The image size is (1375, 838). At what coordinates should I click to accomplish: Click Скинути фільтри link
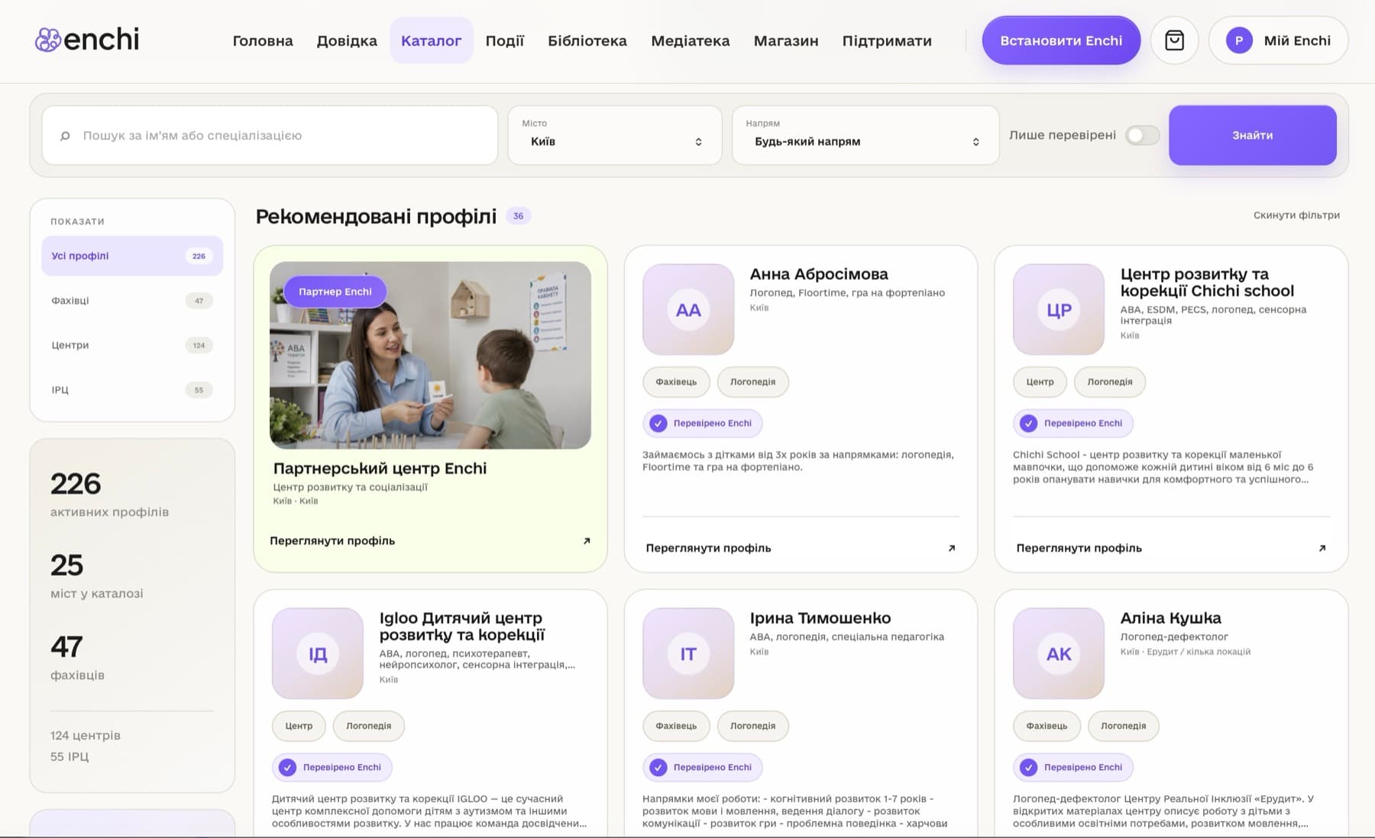1296,215
